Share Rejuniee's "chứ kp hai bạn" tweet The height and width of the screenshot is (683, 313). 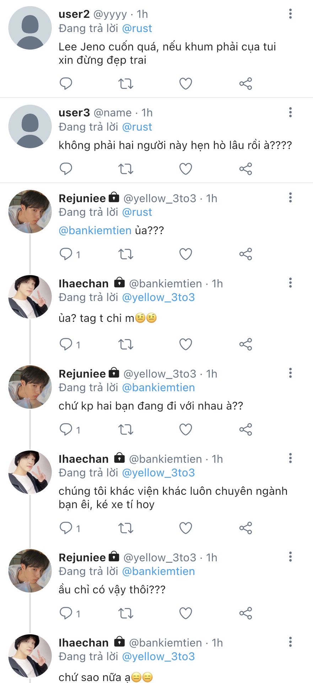(245, 429)
